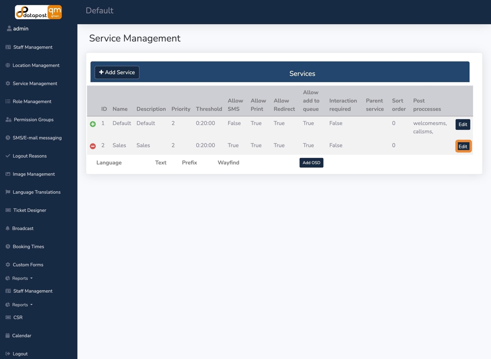Click the Logout Reasons checkmark icon

click(x=8, y=156)
